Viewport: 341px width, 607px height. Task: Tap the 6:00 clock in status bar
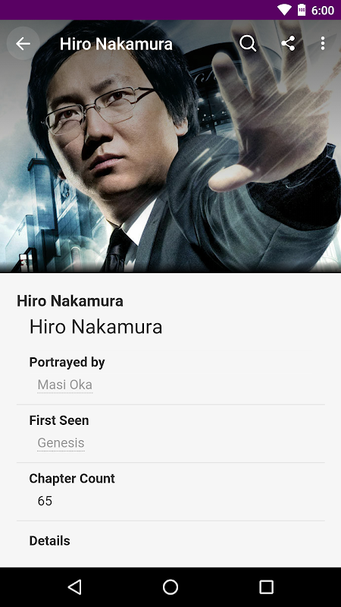coord(323,10)
